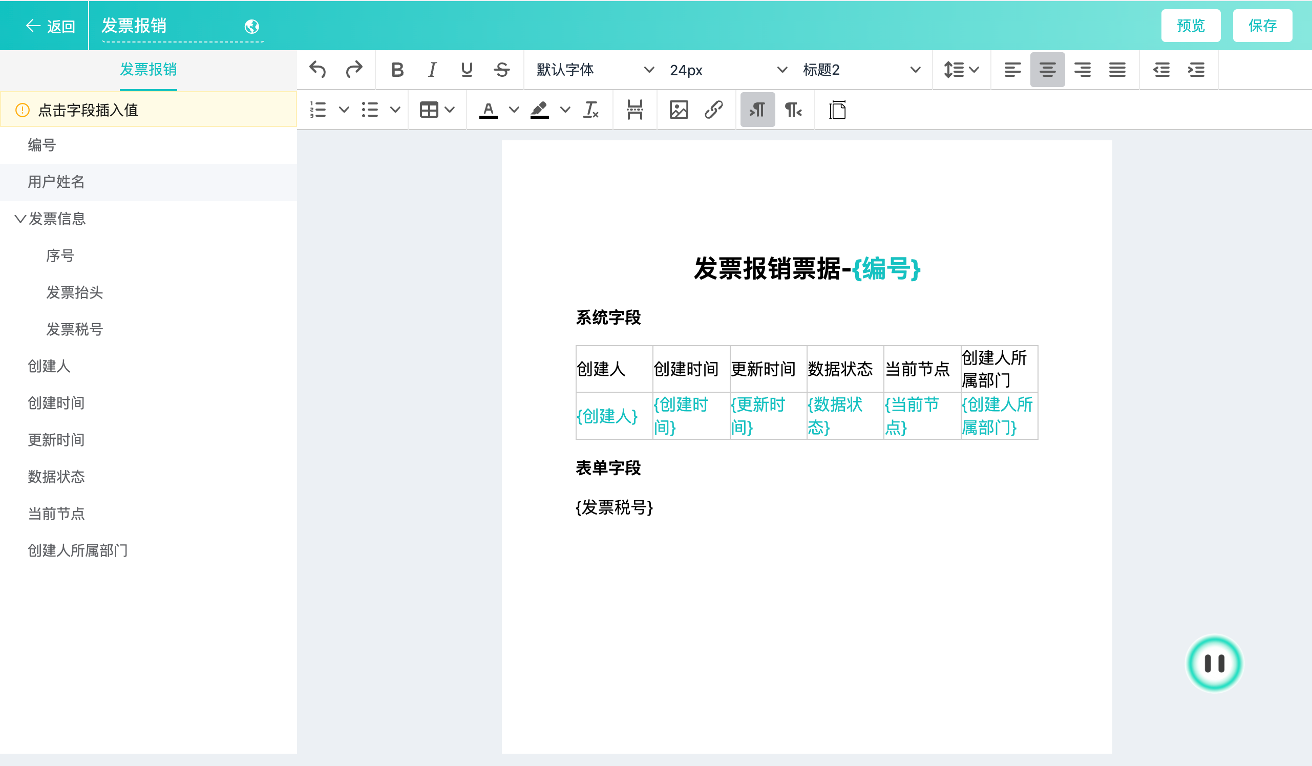Click the 系统字段 heading in document
Screen dimensions: 1312x766
608,317
